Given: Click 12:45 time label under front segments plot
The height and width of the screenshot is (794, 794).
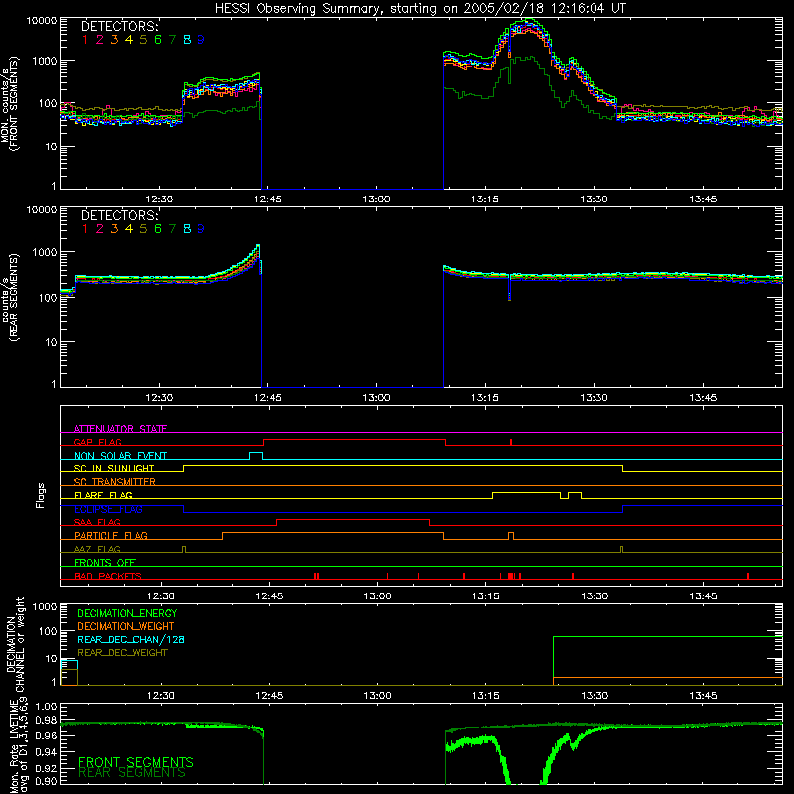Looking at the screenshot, I should (267, 199).
